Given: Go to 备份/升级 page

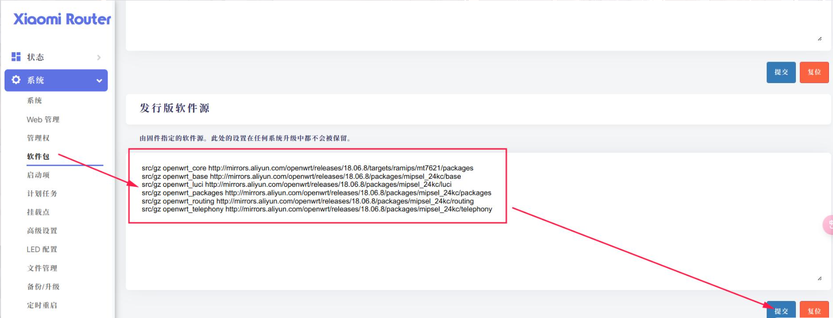Looking at the screenshot, I should click(43, 286).
